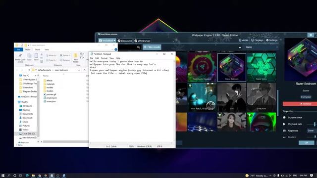
Task: Open the Delete dropdown in File Explorer ribbon
Action: tap(65, 55)
